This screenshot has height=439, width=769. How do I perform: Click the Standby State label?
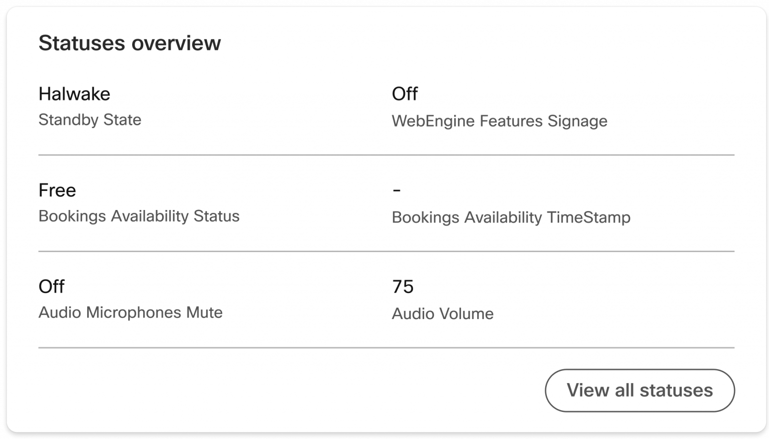(90, 120)
